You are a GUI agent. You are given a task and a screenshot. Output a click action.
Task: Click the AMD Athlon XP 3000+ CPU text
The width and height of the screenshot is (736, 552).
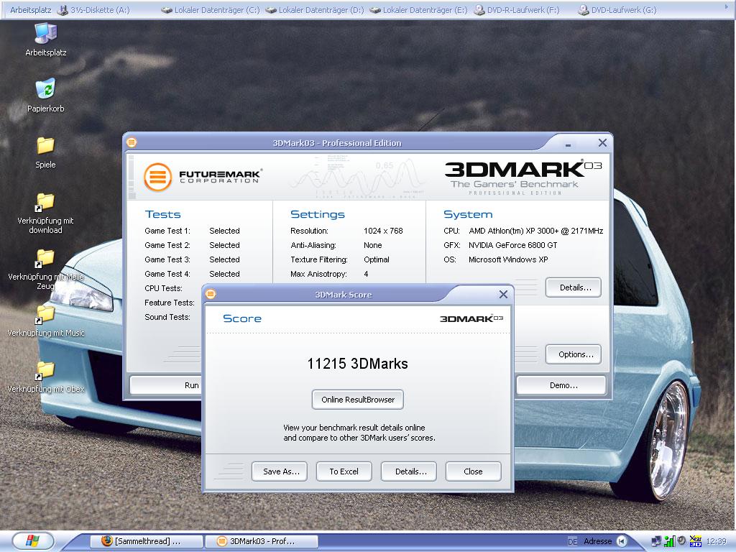click(535, 231)
